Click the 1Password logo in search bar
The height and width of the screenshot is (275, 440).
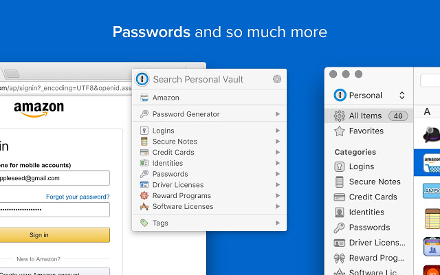click(x=142, y=79)
